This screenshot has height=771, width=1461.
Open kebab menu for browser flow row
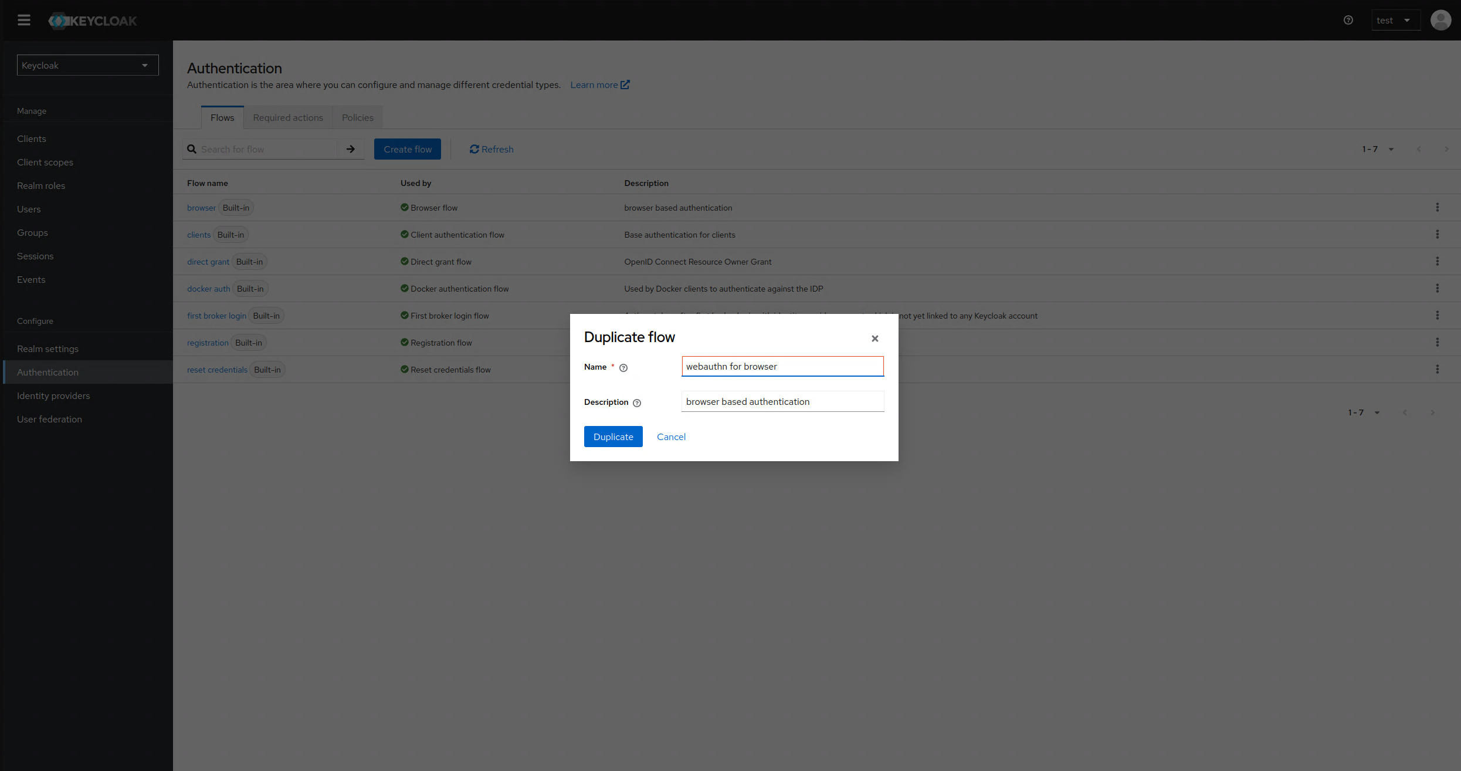click(x=1437, y=208)
